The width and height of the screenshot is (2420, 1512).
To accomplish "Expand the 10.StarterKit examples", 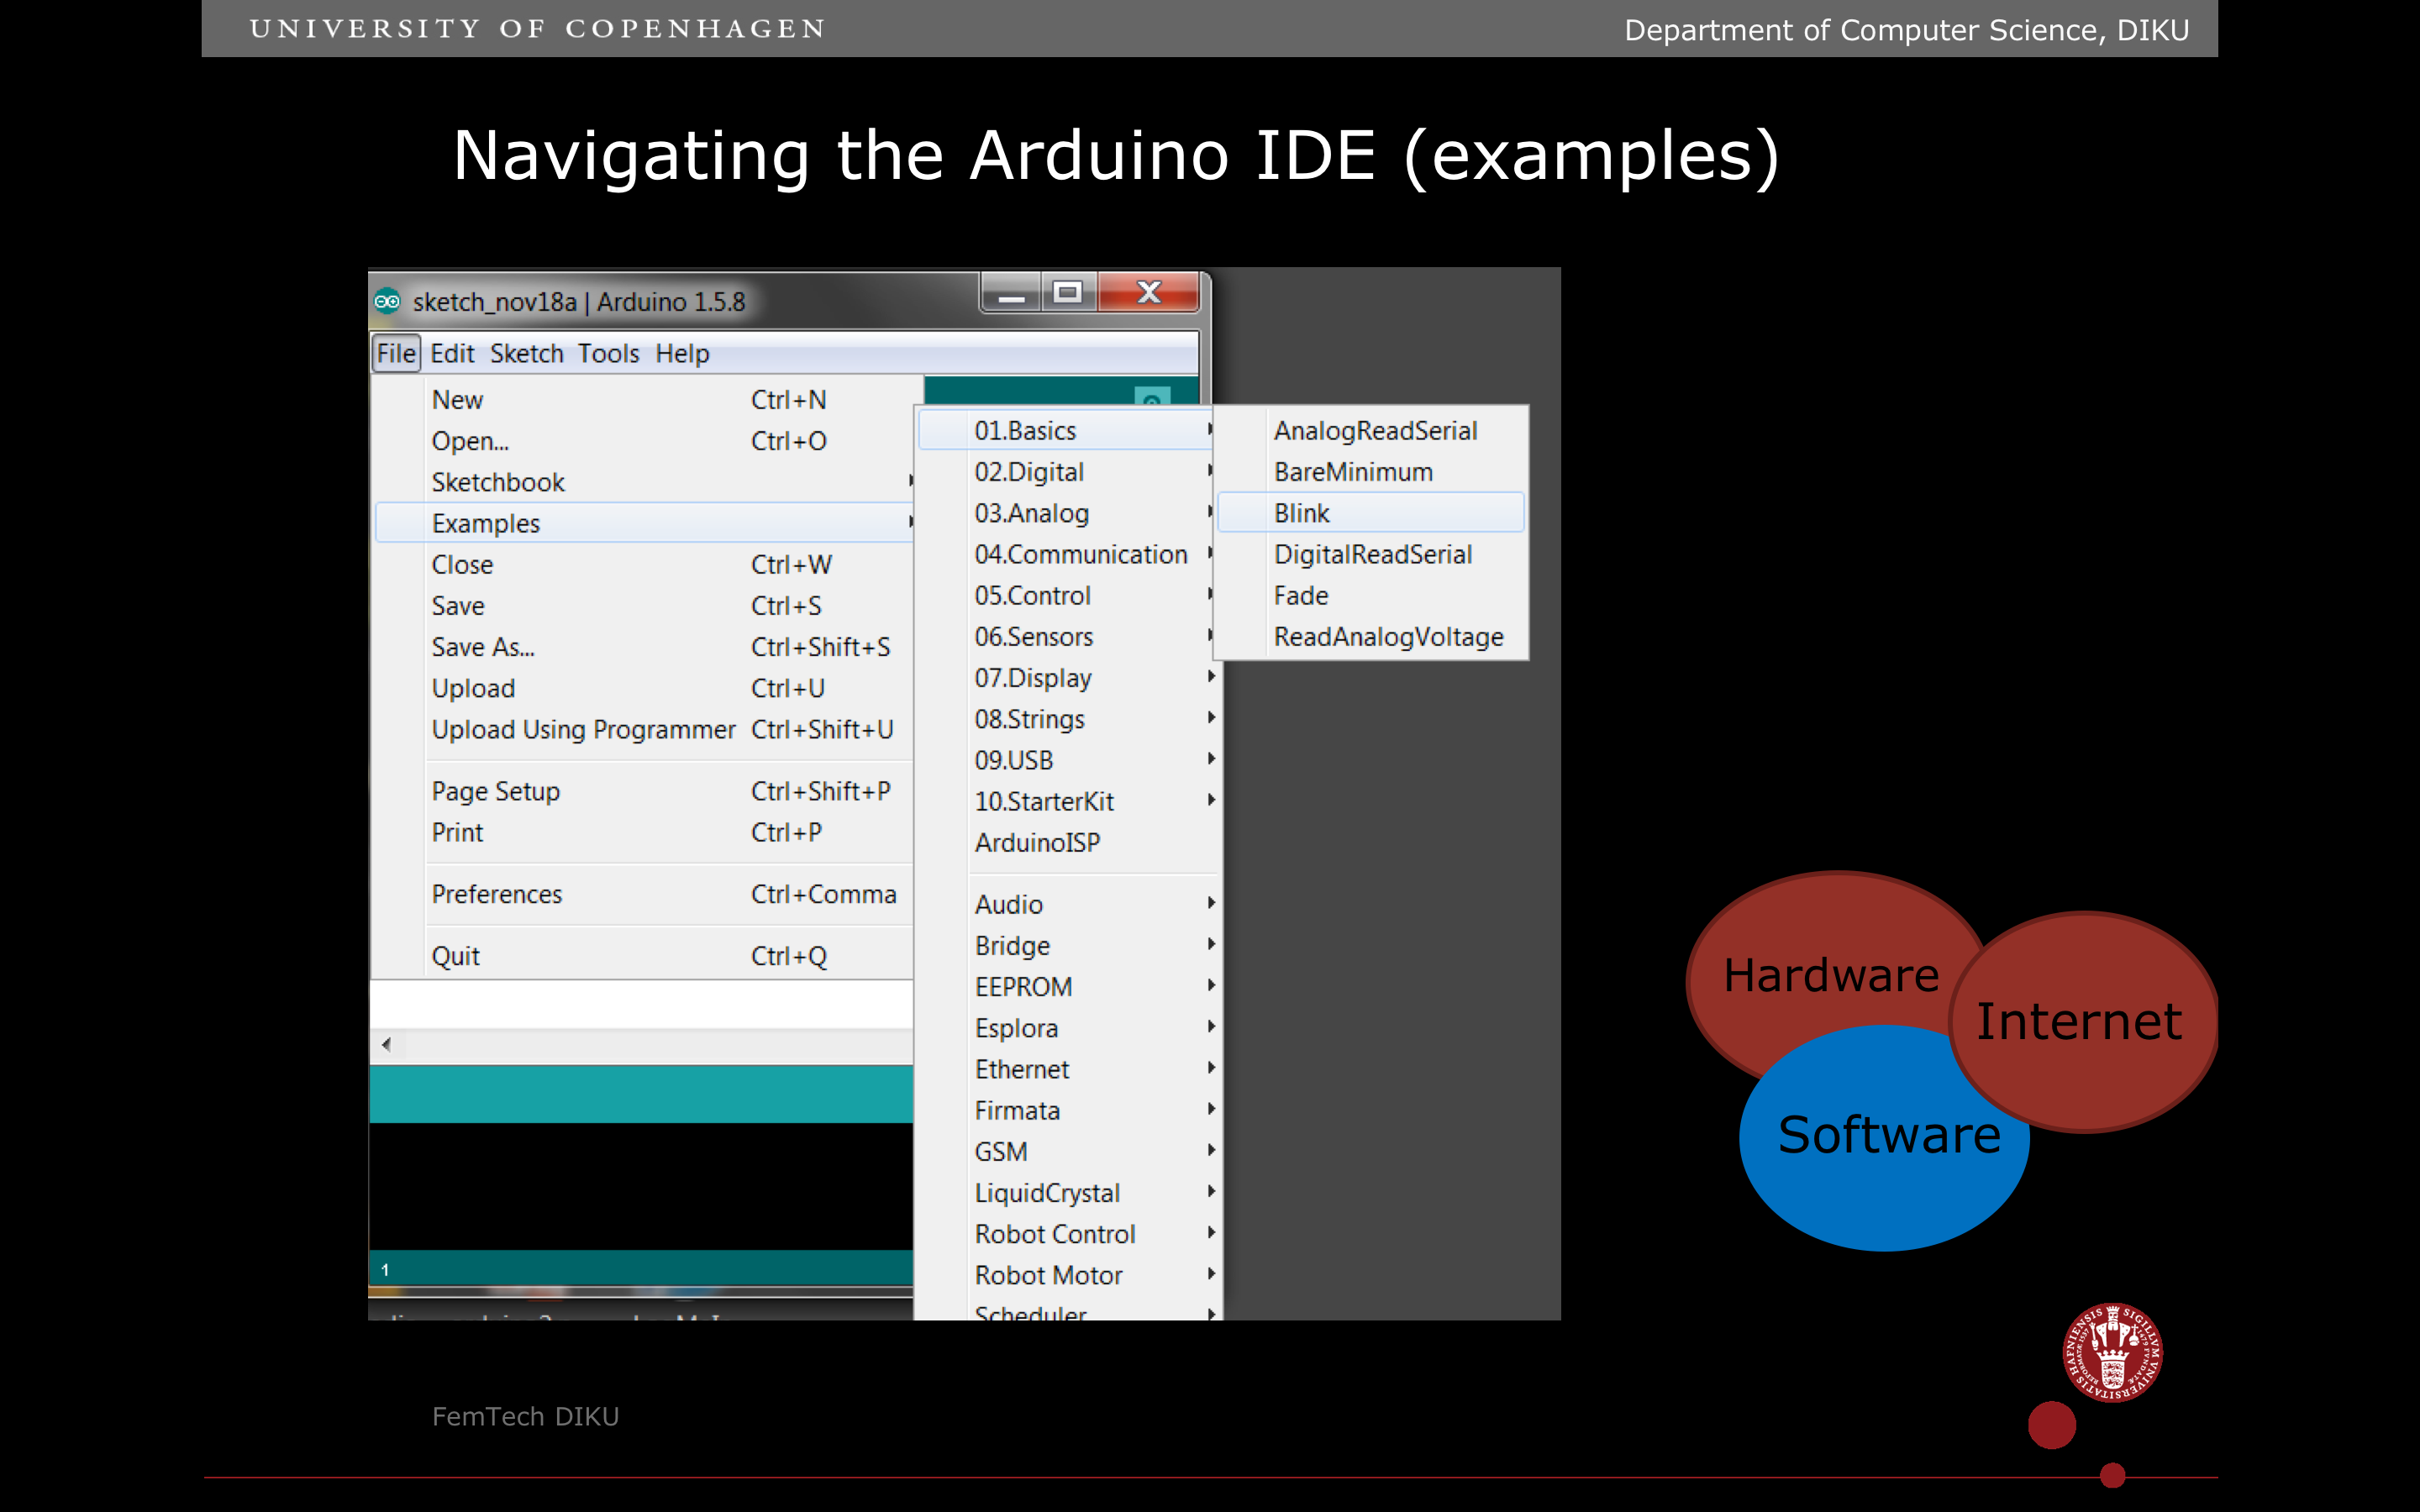I will (1067, 801).
